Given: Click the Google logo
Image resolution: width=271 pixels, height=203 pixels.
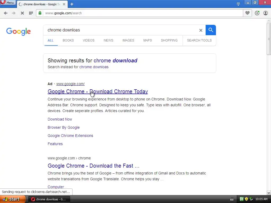Looking at the screenshot, I should (x=19, y=31).
